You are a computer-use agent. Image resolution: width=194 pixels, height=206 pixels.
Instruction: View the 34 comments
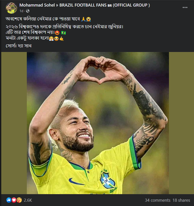coord(157,200)
